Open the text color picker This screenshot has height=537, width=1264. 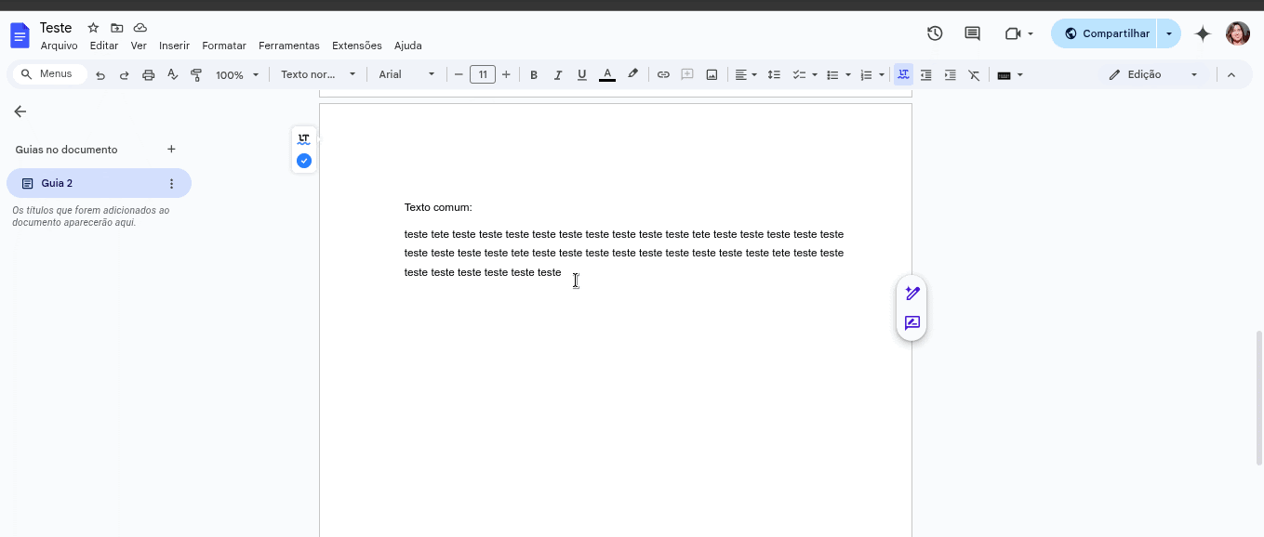607,74
